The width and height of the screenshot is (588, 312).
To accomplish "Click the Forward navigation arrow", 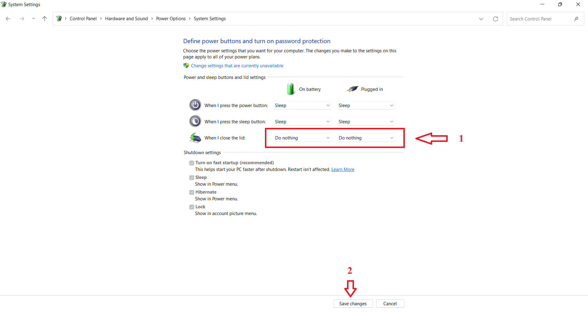I will tap(22, 19).
